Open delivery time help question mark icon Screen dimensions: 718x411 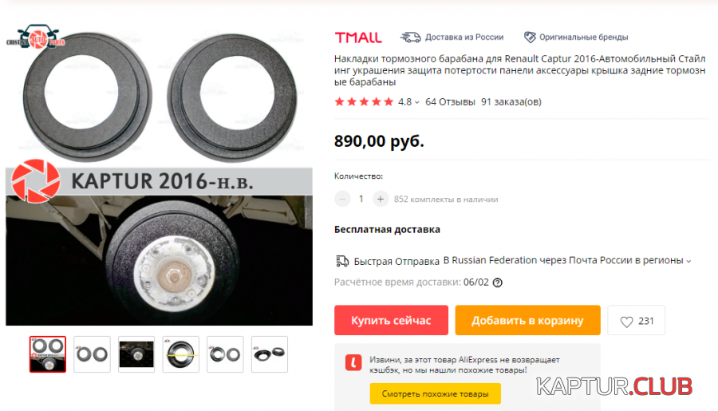click(x=498, y=283)
